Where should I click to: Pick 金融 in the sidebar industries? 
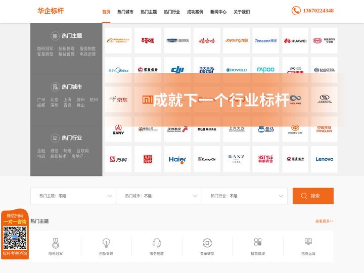click(41, 151)
